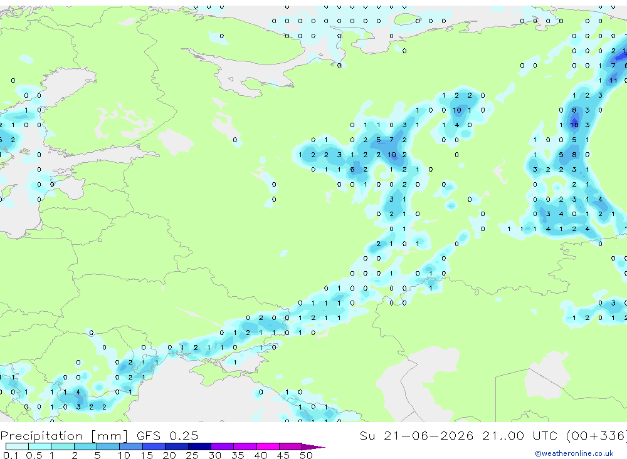Click the 0.5–1 mm legend swatch
Viewport: 627px width, 459px height.
click(40, 446)
